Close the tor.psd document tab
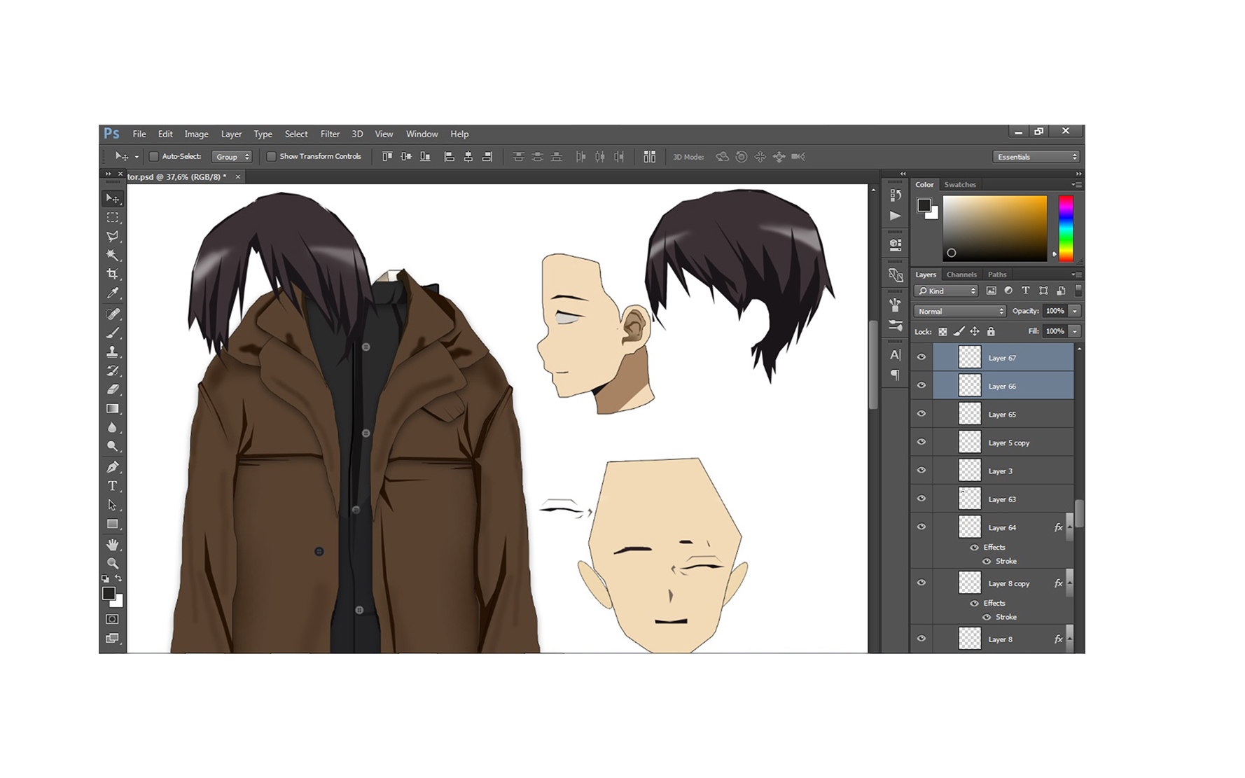 point(238,176)
